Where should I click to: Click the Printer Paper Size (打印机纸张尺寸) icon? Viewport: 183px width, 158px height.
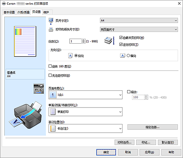click(x=51, y=29)
